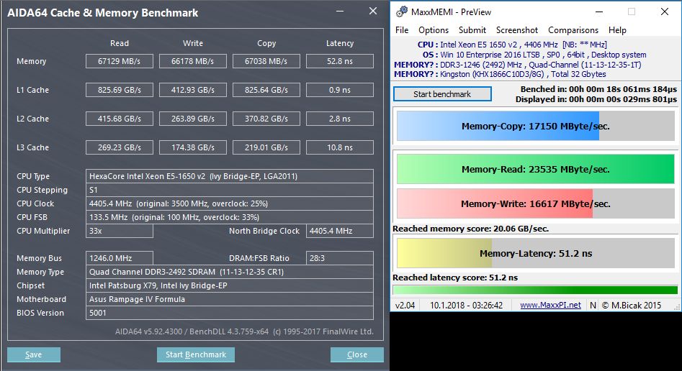
Task: Click North Bridge Clock field 4405.4 MHz
Action: pyautogui.click(x=340, y=231)
